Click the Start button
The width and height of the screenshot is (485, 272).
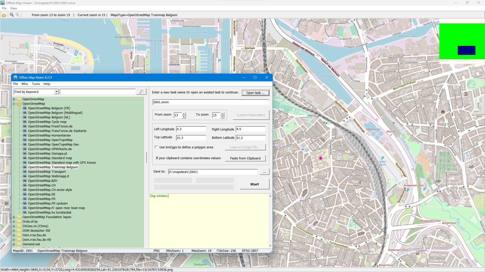pyautogui.click(x=254, y=184)
